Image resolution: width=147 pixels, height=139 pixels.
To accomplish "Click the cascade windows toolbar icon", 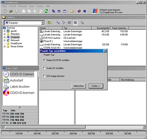I will pos(54,11).
